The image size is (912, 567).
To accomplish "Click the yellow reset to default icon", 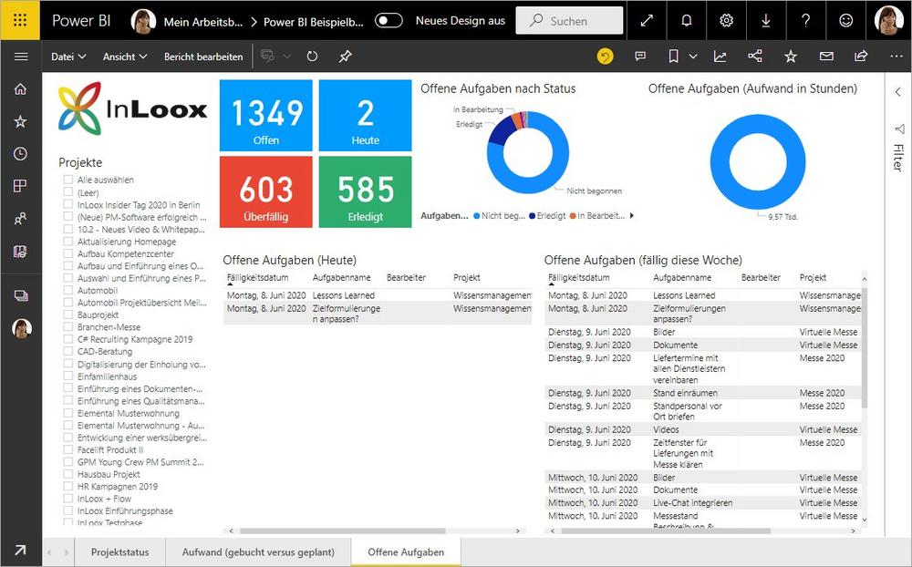I will pos(605,57).
